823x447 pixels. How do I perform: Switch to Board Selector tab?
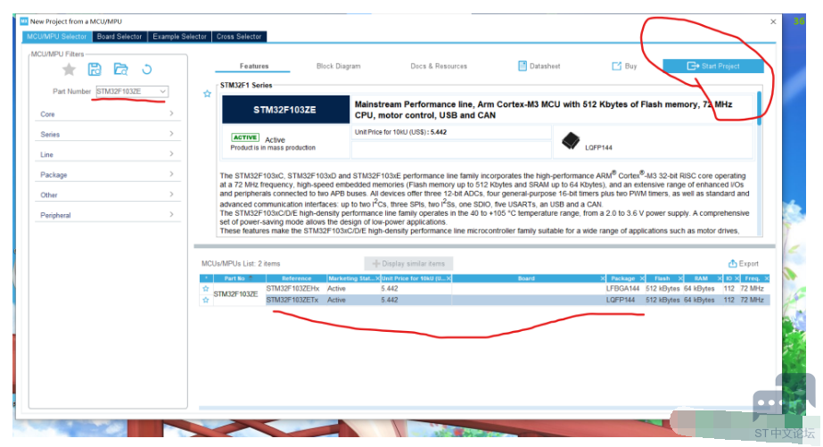(119, 37)
